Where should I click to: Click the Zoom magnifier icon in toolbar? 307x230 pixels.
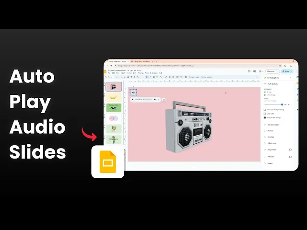[135, 77]
